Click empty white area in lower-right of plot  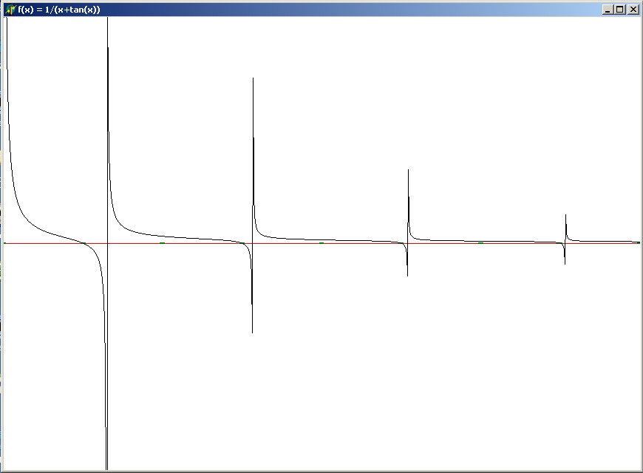pos(517,392)
